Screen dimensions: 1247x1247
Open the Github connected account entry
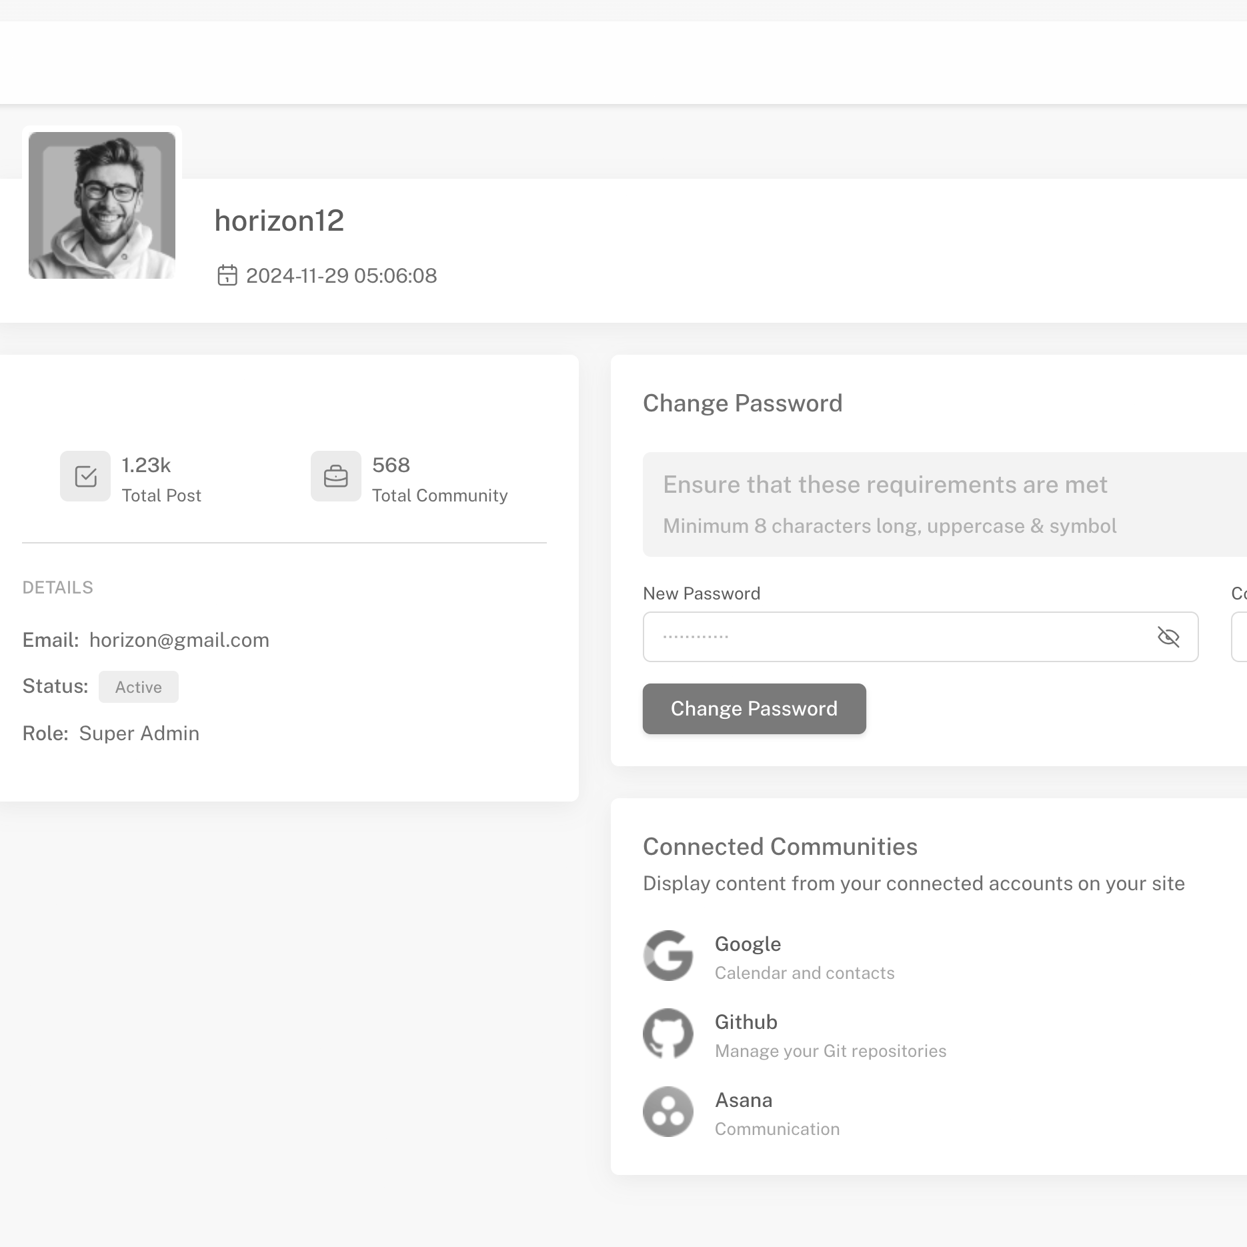coord(746,1022)
